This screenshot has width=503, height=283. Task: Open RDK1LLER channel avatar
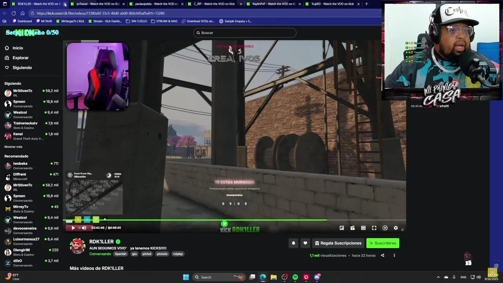tap(77, 246)
